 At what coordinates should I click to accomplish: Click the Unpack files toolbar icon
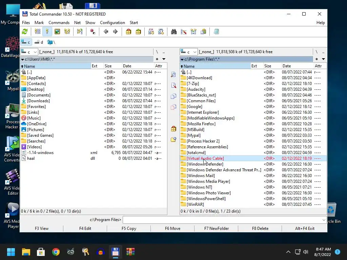pos(138,31)
